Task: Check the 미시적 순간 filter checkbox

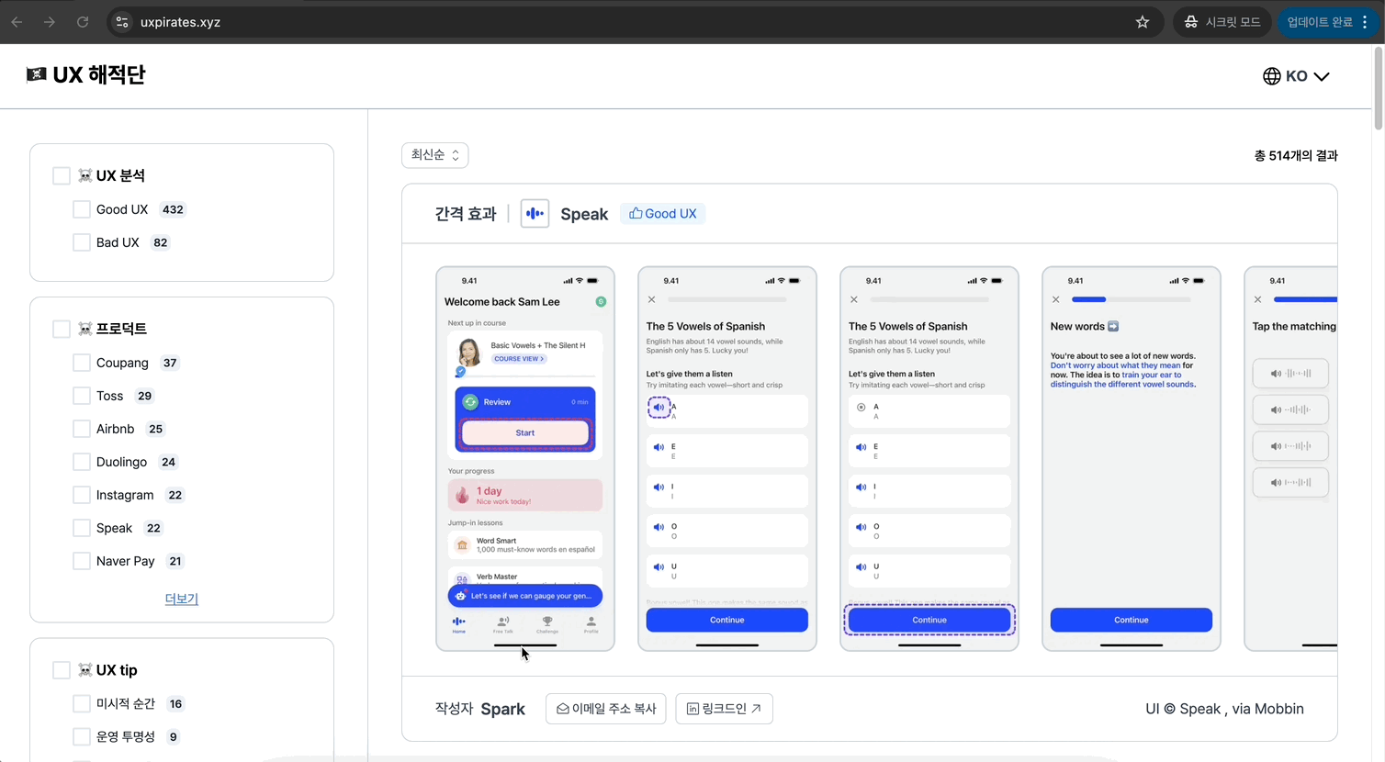Action: click(82, 704)
